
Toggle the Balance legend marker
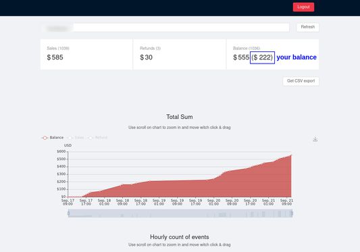click(45, 138)
